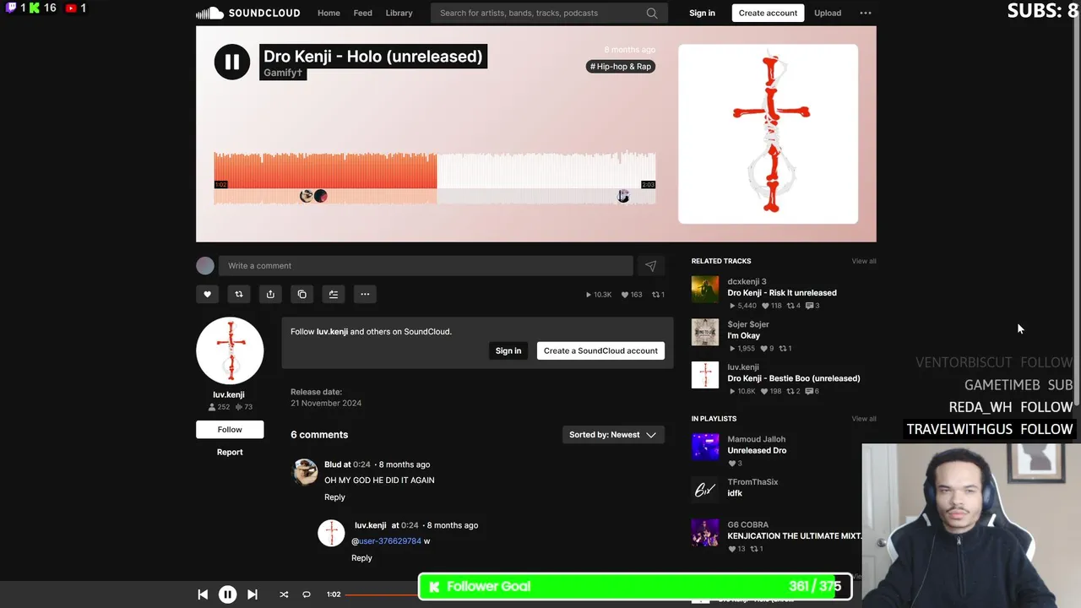Reply to luv.kenji's comment

tap(361, 558)
